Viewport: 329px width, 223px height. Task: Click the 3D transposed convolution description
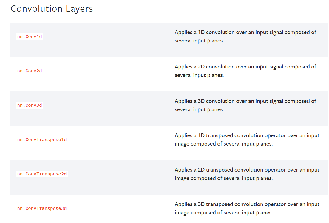(247, 204)
